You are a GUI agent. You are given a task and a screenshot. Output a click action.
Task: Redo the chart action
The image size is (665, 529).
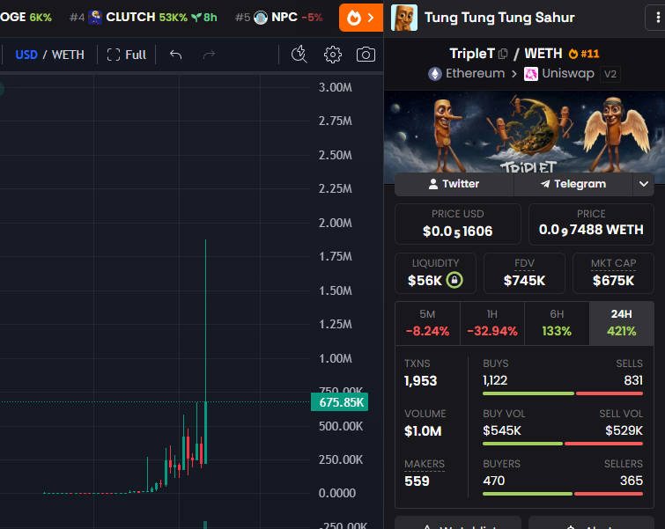click(209, 55)
